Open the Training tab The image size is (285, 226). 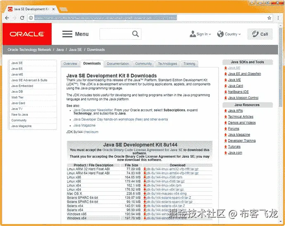[x=189, y=64]
